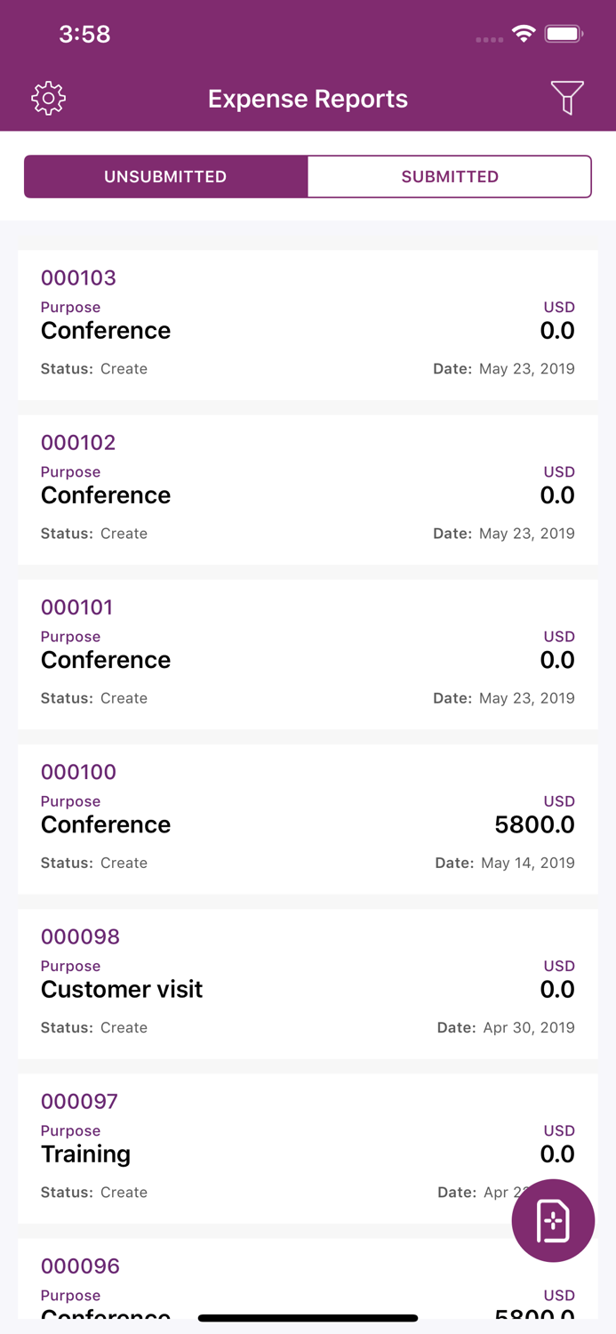Tap the create new report floating button
Screen dimensions: 616x1334
(x=553, y=1220)
